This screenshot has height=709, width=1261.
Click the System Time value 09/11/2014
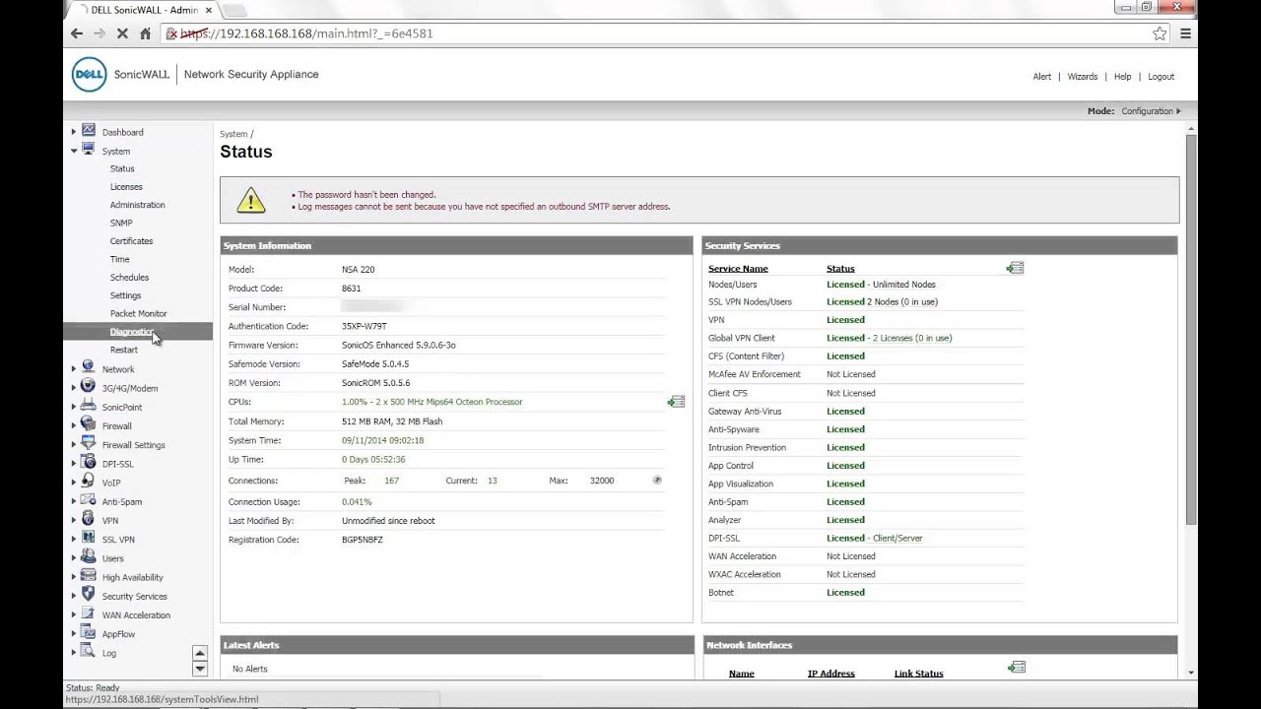(382, 440)
